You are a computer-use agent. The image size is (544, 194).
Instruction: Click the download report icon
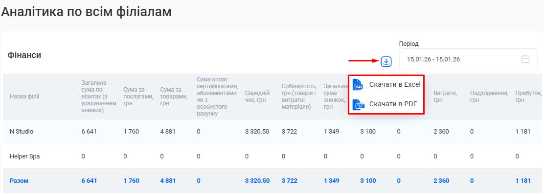tap(386, 61)
